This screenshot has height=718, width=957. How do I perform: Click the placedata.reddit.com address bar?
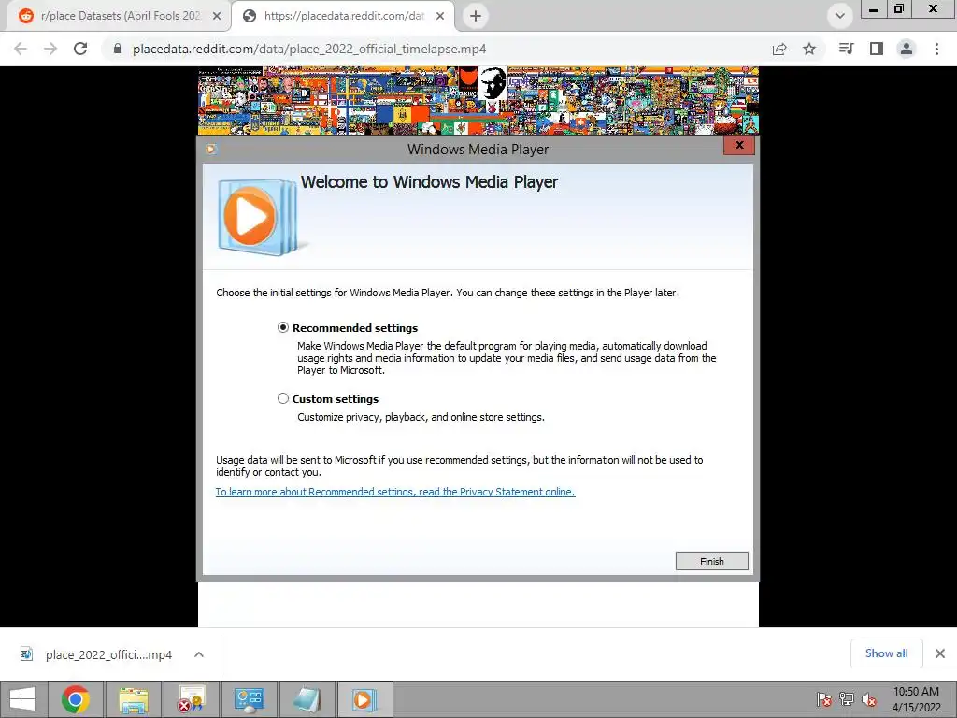coord(309,49)
